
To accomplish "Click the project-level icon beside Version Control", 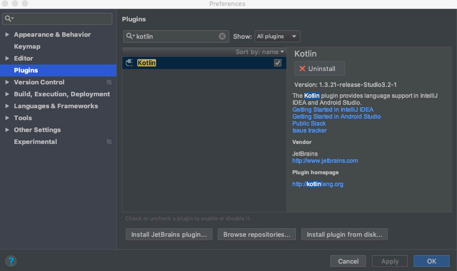I will [x=109, y=82].
